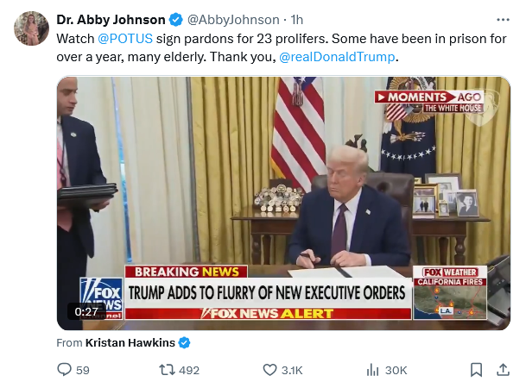Open the reply comment icon

coord(64,370)
